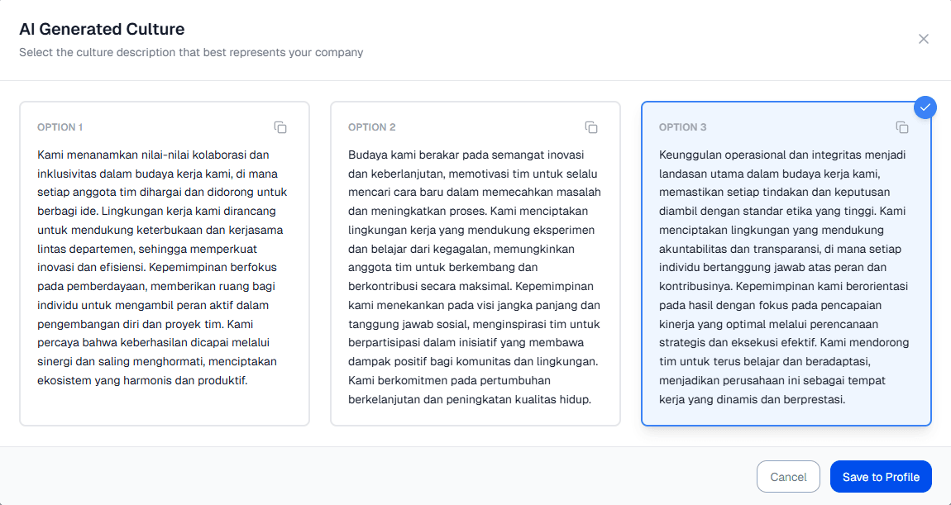Click Save to Profile

(880, 476)
